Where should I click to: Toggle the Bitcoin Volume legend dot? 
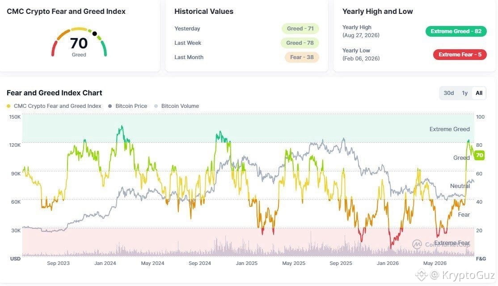(x=156, y=106)
